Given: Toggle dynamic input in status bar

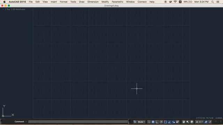Looking at the screenshot, I should (x=174, y=122).
